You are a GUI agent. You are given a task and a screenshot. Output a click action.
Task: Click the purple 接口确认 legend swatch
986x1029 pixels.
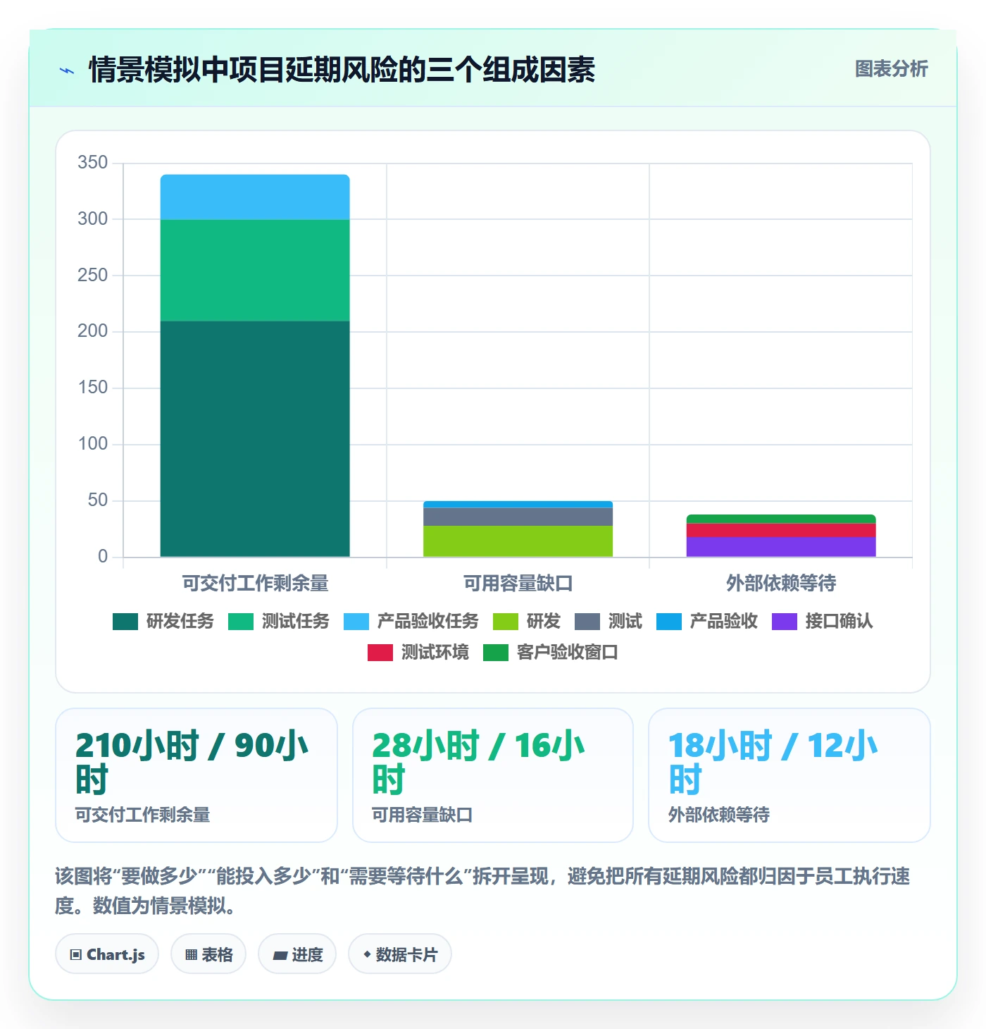785,622
